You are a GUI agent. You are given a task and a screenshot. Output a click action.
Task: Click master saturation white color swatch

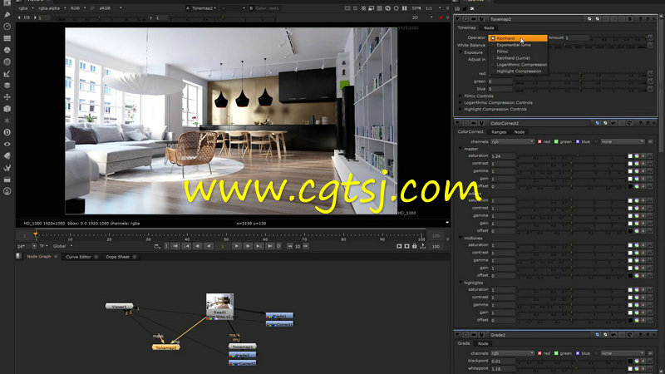[630, 156]
